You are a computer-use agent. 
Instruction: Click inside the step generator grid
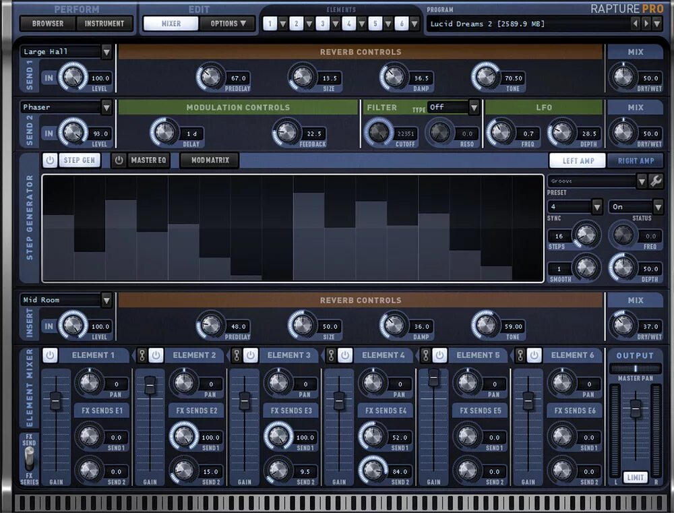pyautogui.click(x=293, y=229)
